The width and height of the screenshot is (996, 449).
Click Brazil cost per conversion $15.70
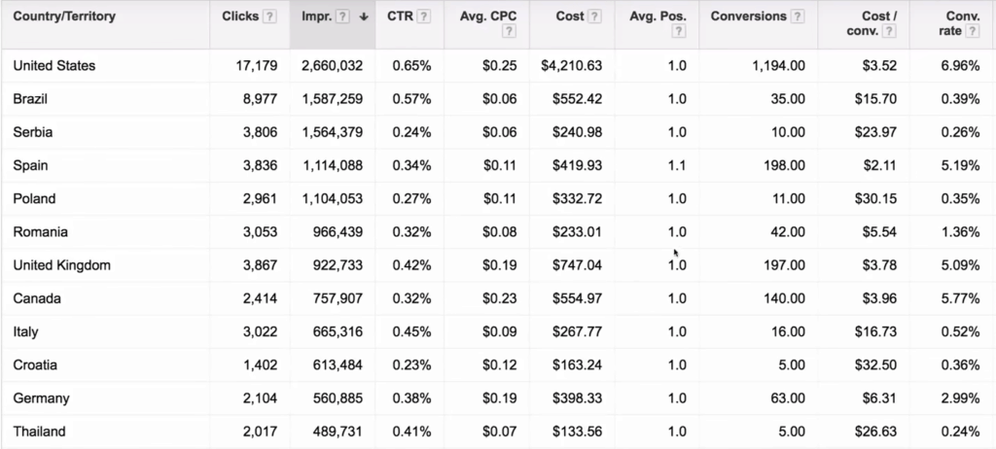pyautogui.click(x=876, y=99)
